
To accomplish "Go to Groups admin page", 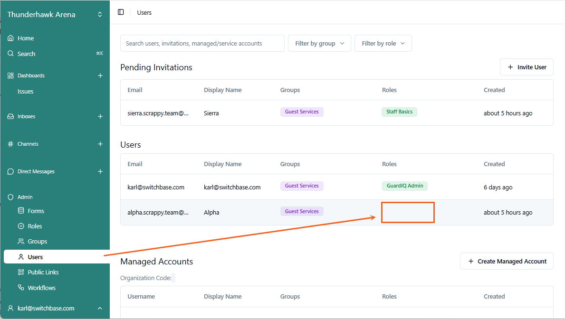I will [37, 241].
